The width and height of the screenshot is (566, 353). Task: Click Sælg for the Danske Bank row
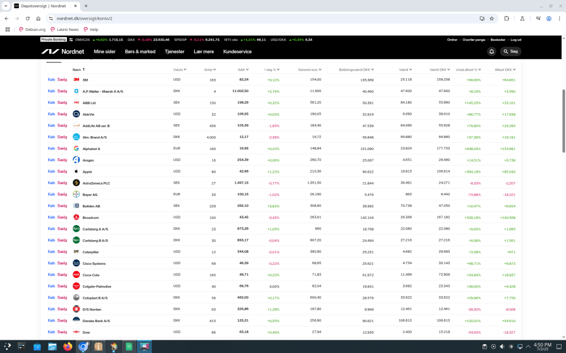point(62,320)
